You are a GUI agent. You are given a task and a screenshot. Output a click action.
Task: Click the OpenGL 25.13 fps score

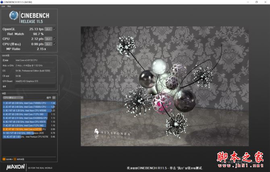36,29
